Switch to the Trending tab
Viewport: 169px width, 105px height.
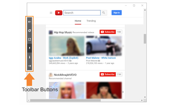[x=91, y=21]
